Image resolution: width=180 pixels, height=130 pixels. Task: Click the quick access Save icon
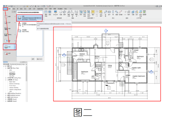pyautogui.click(x=12, y=6)
